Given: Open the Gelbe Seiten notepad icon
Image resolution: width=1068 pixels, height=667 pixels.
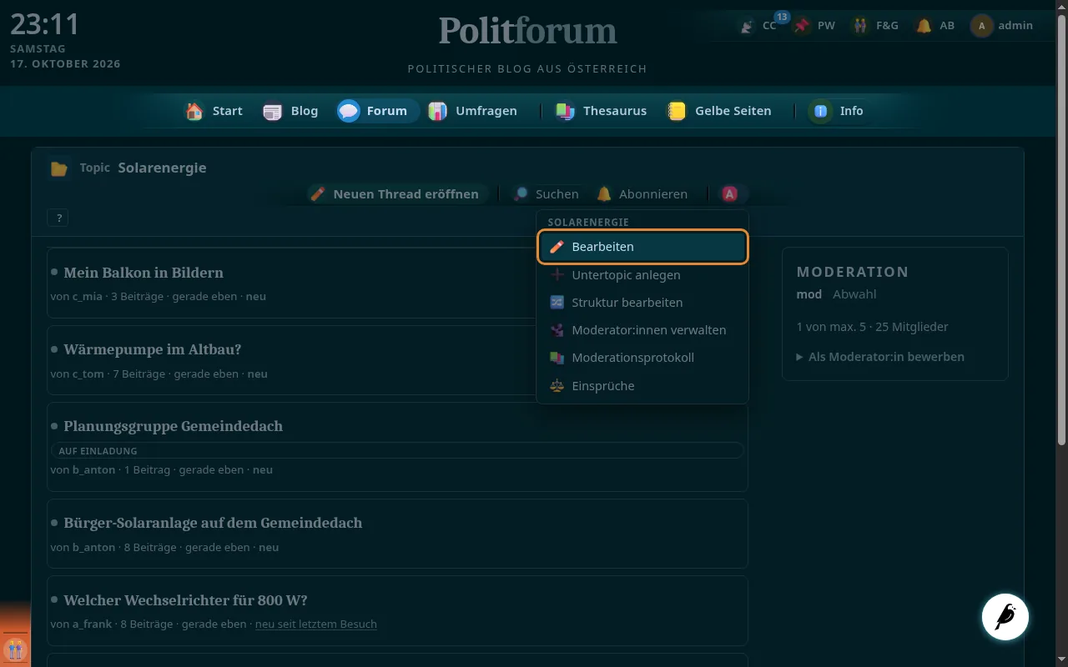Looking at the screenshot, I should (677, 111).
